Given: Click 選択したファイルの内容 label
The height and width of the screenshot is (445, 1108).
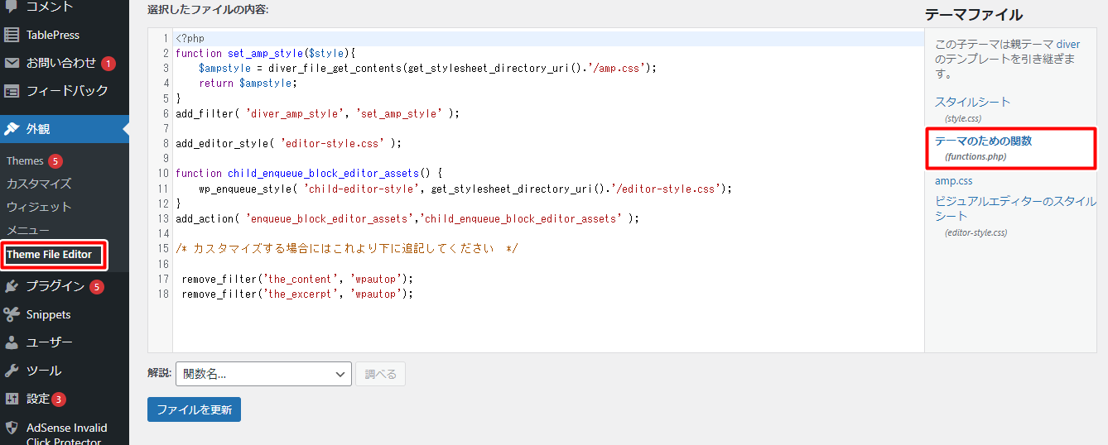Looking at the screenshot, I should click(x=208, y=10).
